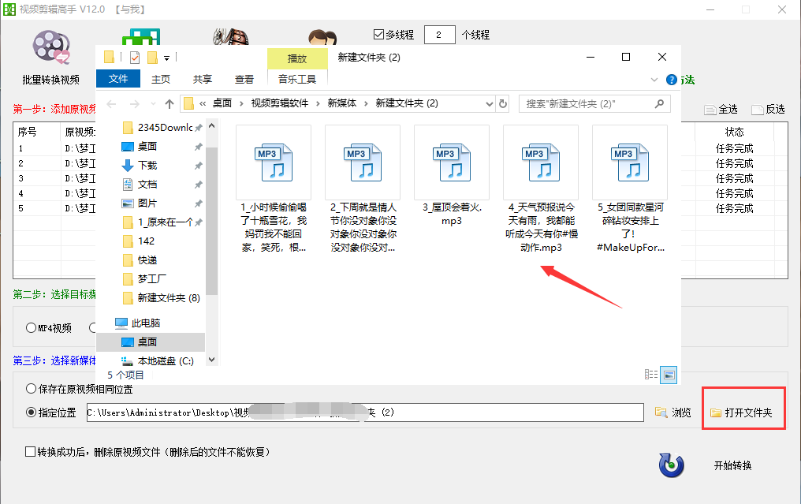Open the 梦工厂 folder in navigation pane
The image size is (801, 504).
pos(151,278)
